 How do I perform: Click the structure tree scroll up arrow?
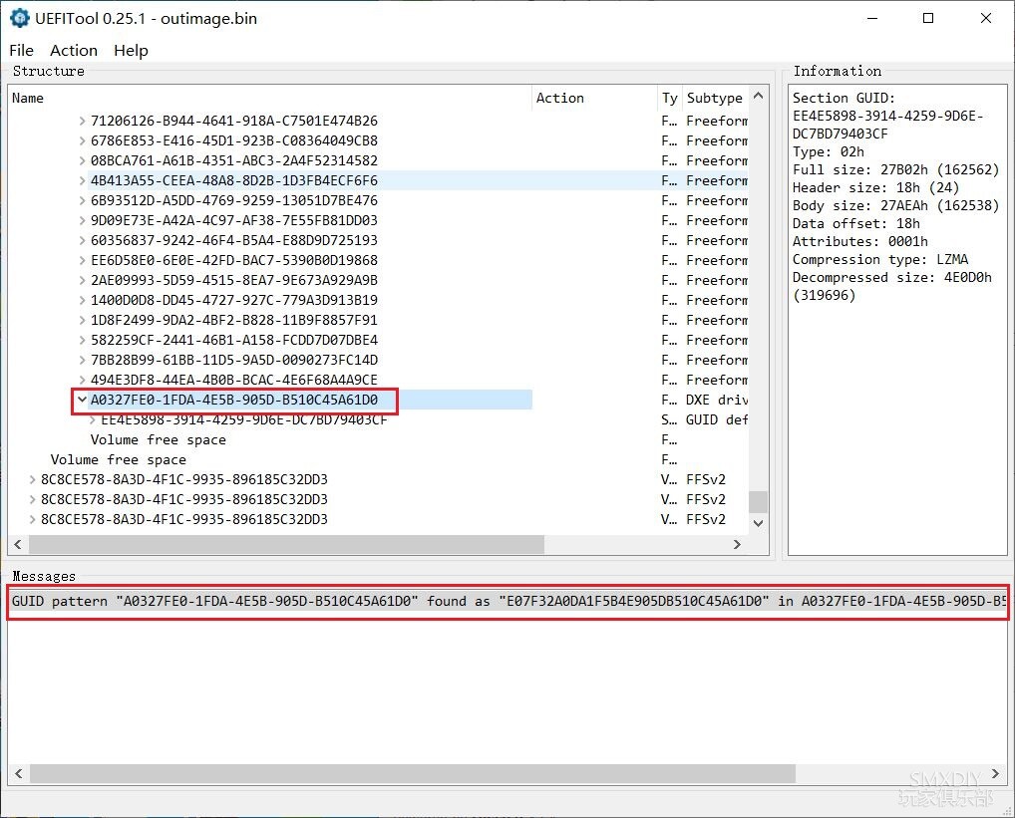point(759,96)
